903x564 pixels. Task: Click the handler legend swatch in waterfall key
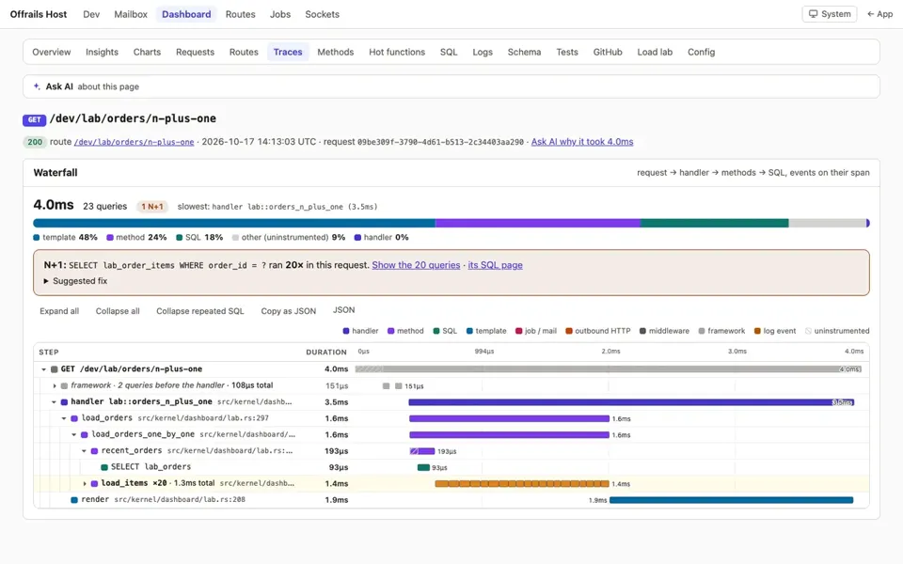[x=346, y=331]
